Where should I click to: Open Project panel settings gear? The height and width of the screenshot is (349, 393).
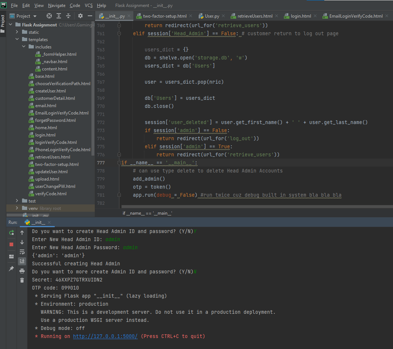tap(80, 16)
